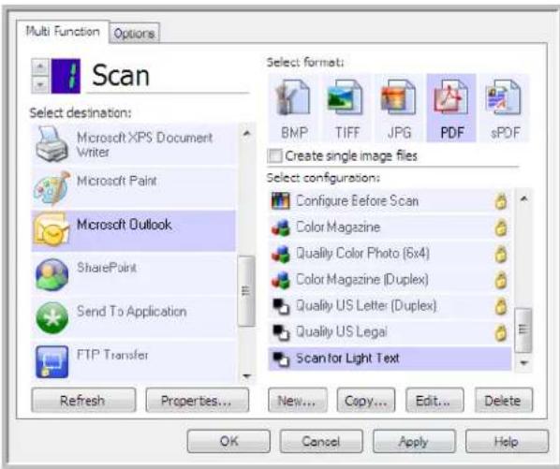Select "Microsoft XPS Document Writer" destination text
This screenshot has width=560, height=469.
[x=144, y=144]
